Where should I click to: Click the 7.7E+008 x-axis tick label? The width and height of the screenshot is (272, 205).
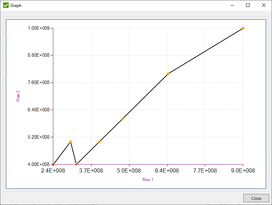[x=205, y=170]
